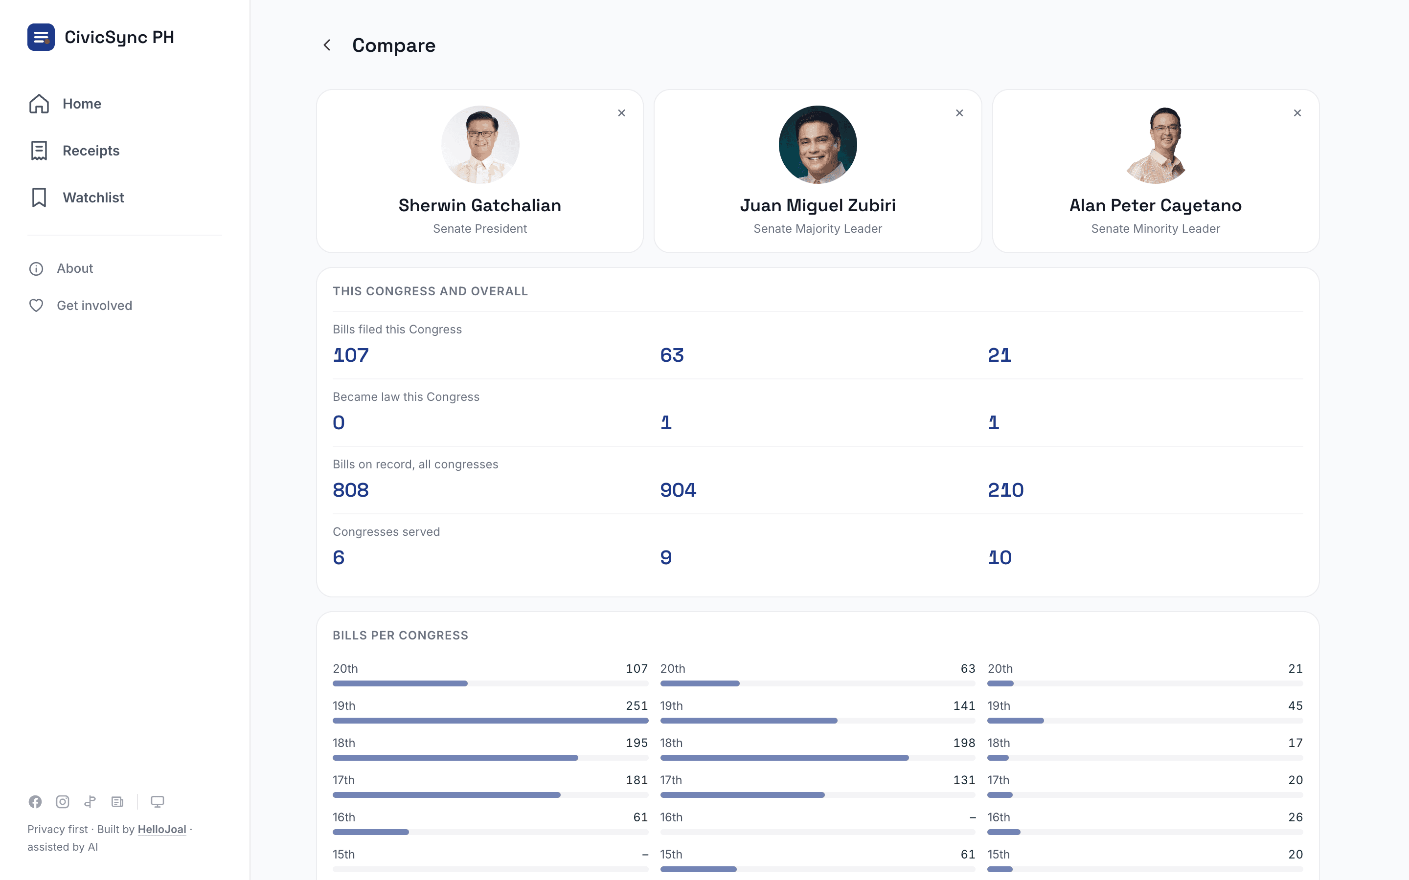Click the monitor display icon in the footer

(x=157, y=801)
